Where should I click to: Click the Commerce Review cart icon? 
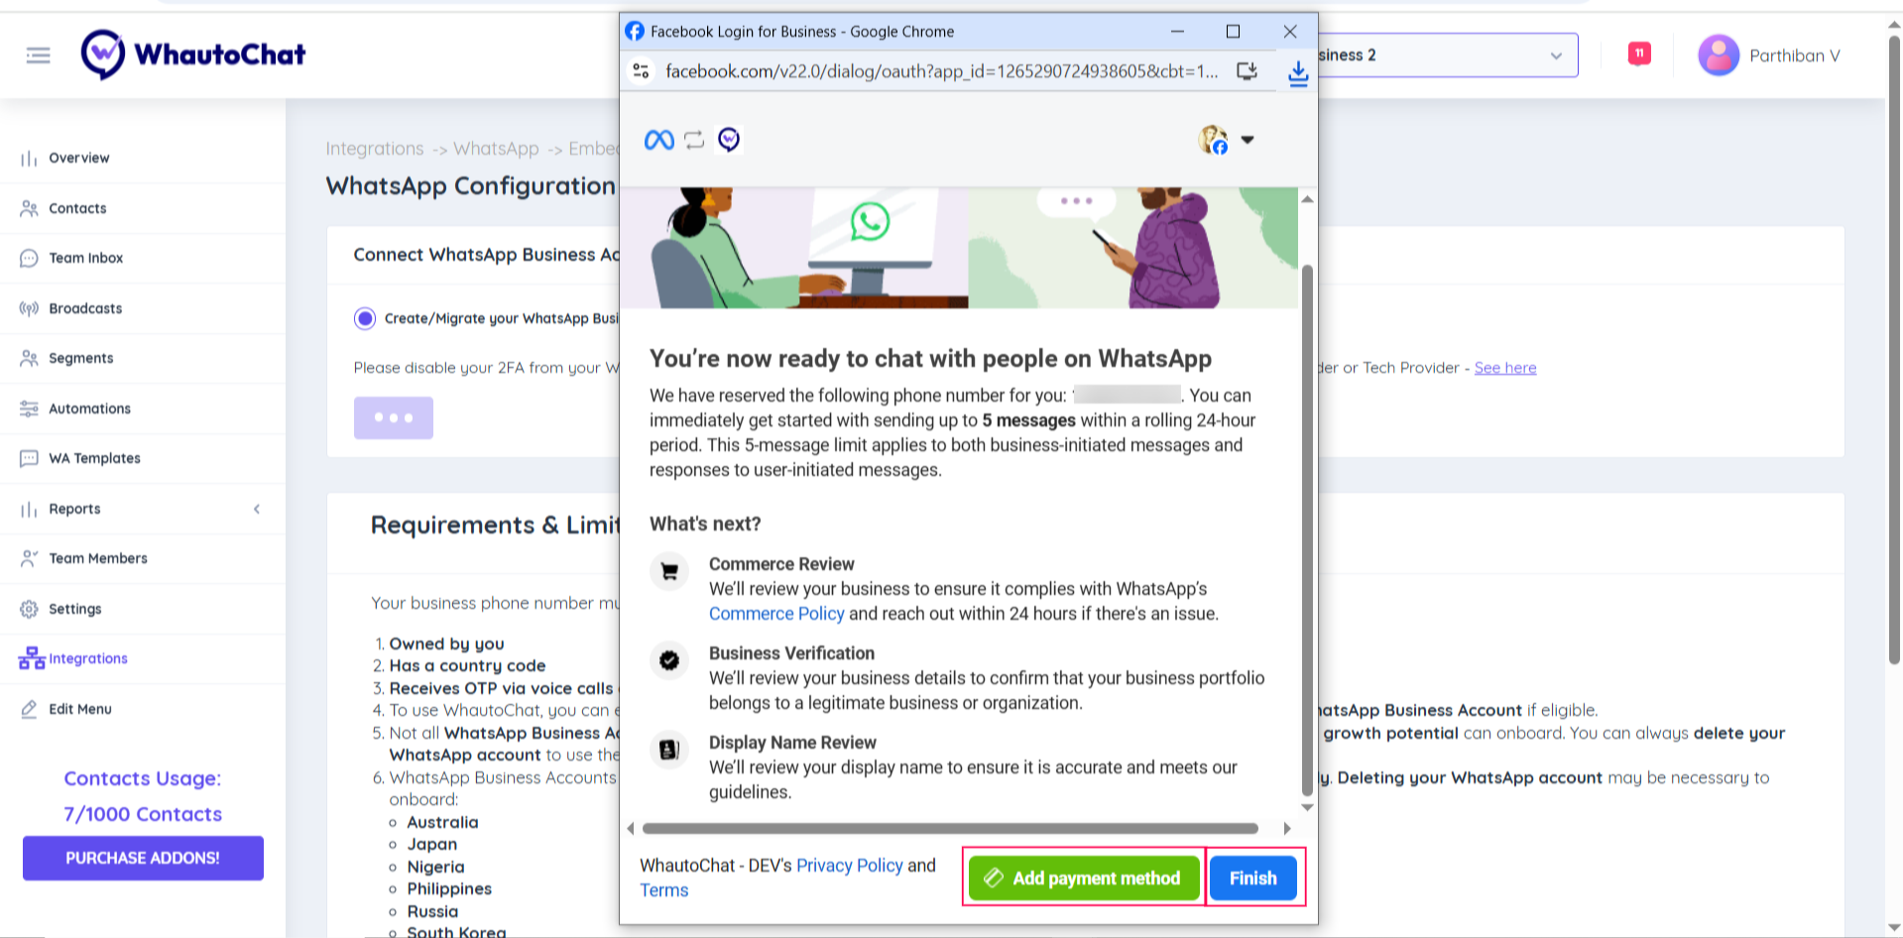[669, 572]
